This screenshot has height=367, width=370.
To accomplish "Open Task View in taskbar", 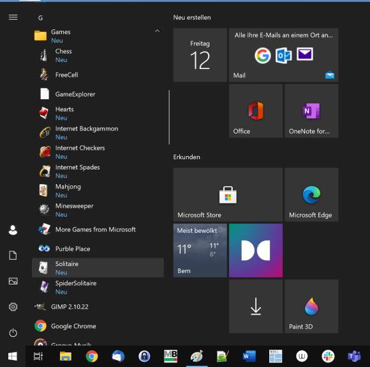I will [x=38, y=356].
